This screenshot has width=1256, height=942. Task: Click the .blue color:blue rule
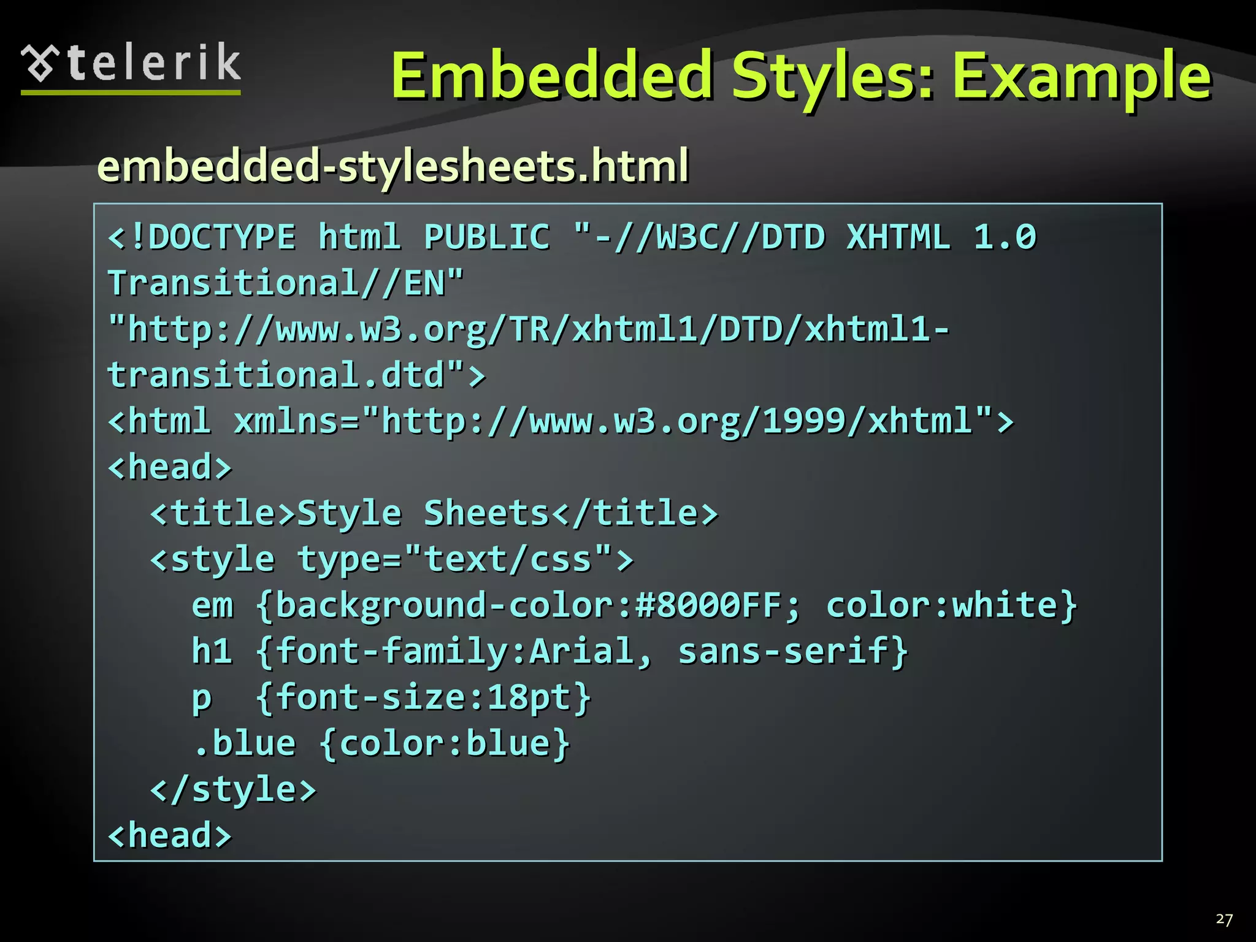(381, 743)
